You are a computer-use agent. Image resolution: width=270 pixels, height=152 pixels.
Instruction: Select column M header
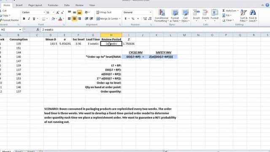[184, 35]
